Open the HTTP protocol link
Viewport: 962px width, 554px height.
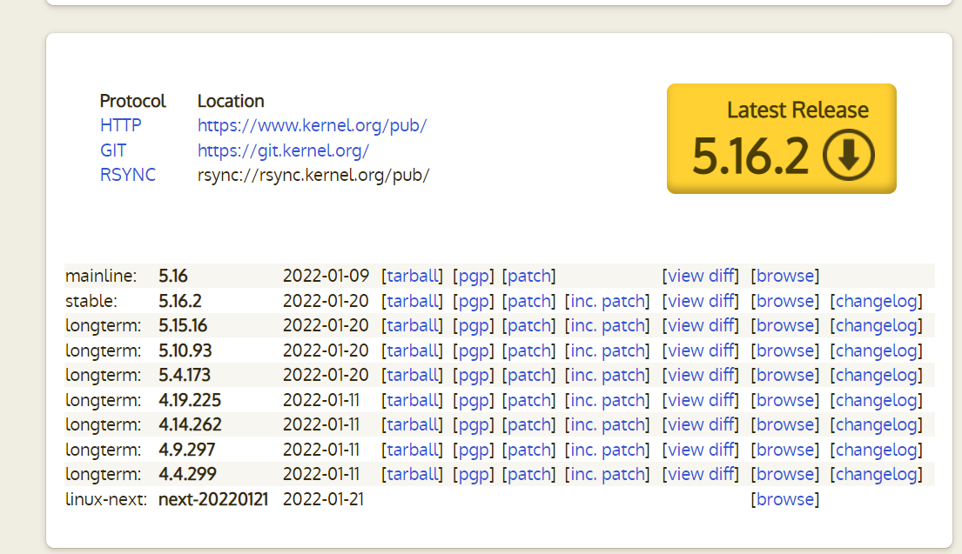[x=120, y=125]
